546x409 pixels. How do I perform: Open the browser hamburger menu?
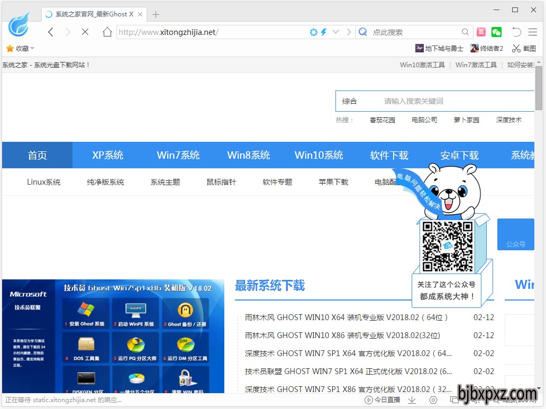(533, 32)
